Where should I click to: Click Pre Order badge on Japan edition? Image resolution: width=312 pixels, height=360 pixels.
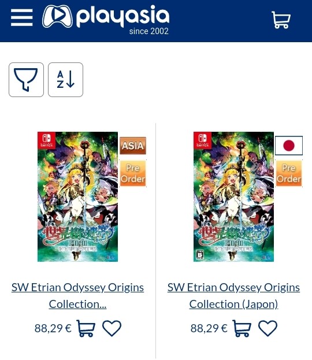coord(289,173)
